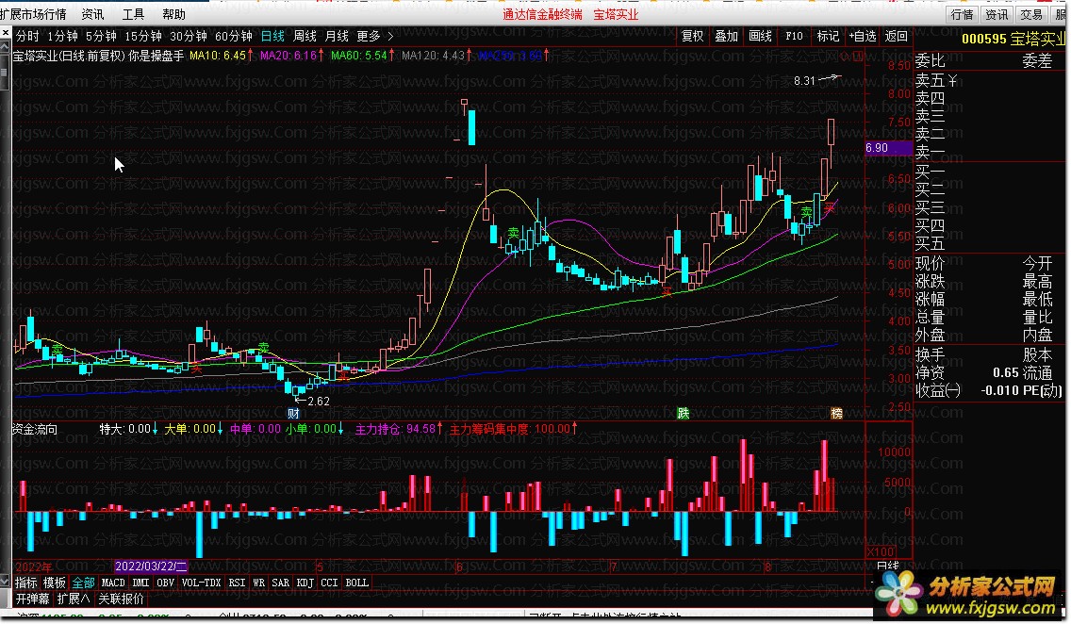The width and height of the screenshot is (1071, 624).
Task: Switch sub-chart to OBV indicator
Action: click(165, 583)
